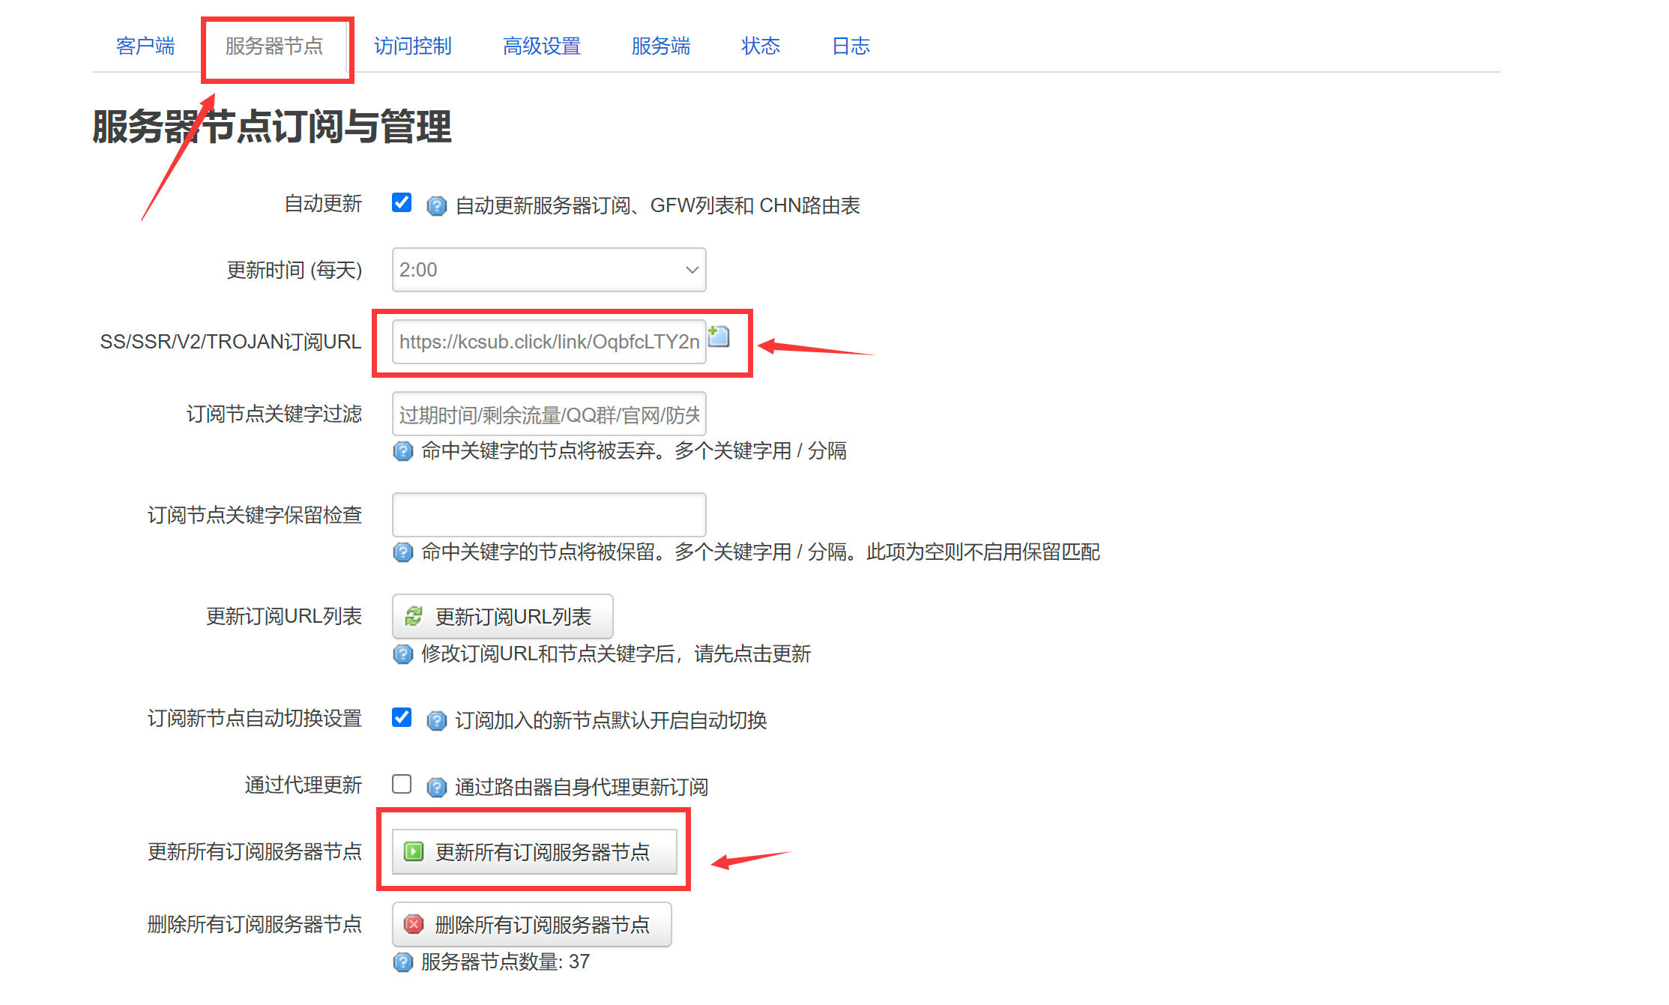
Task: Open the update time 2:00 dropdown
Action: click(549, 270)
